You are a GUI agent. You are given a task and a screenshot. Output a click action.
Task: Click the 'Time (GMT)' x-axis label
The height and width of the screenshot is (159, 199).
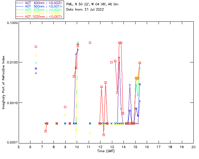pos(106,151)
